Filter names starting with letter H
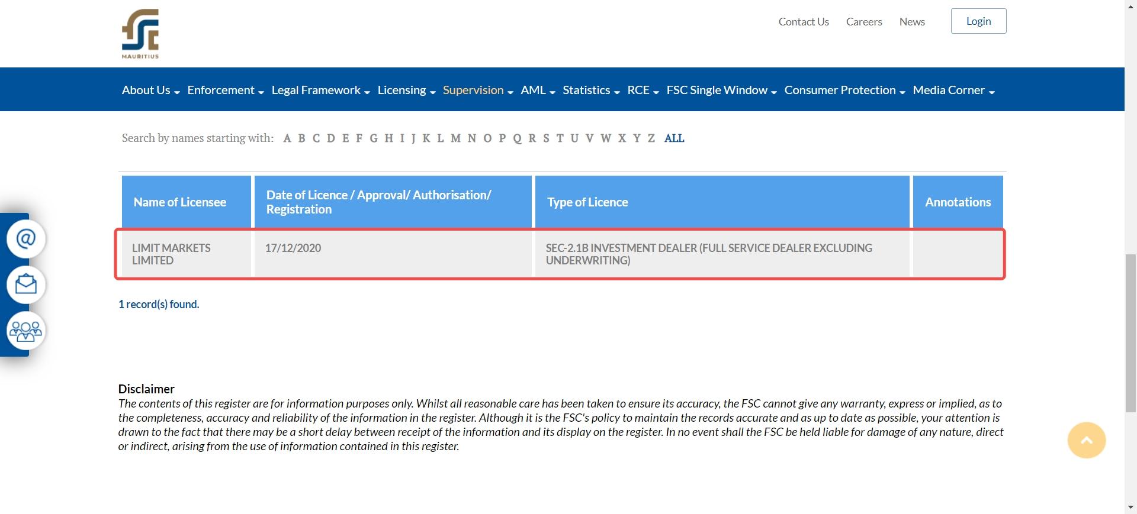1137x514 pixels. point(389,138)
